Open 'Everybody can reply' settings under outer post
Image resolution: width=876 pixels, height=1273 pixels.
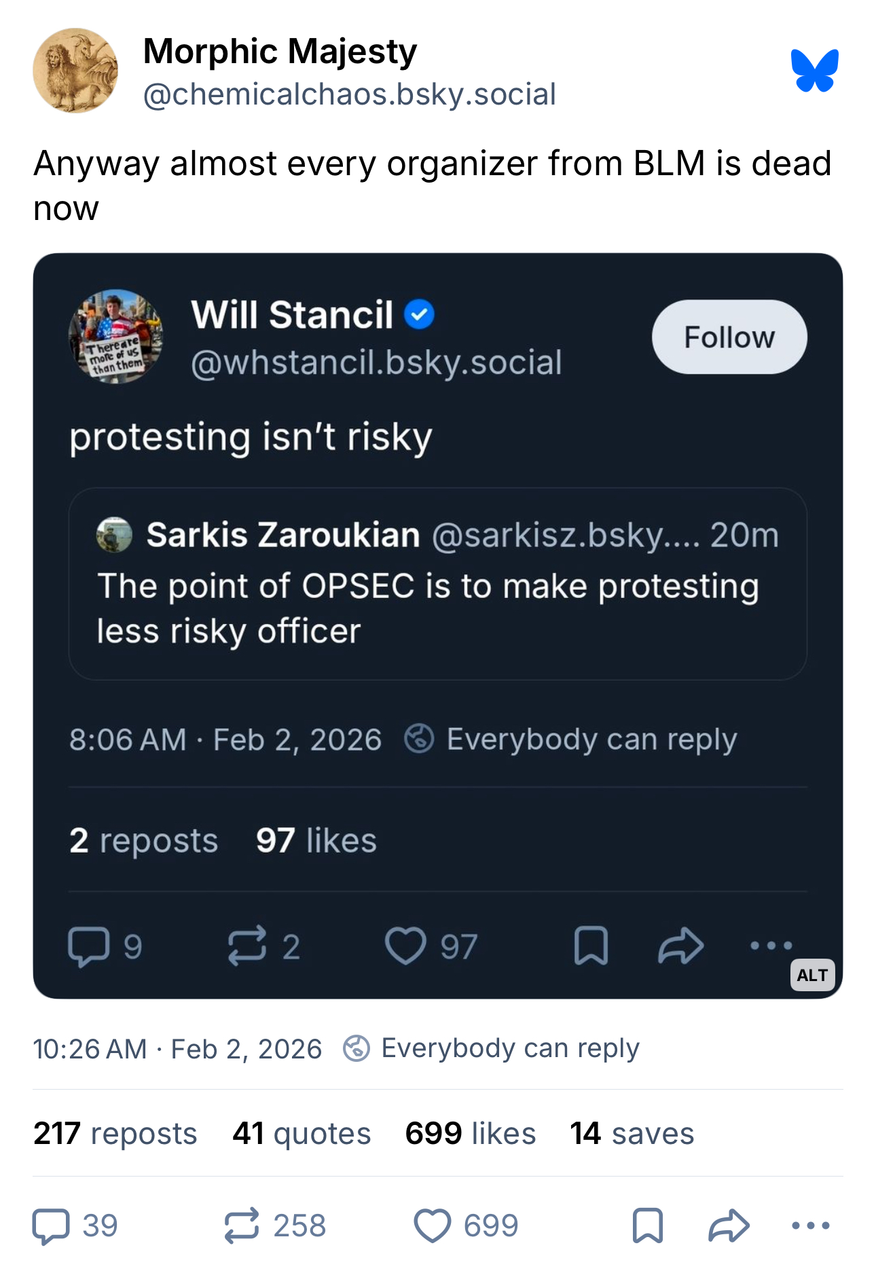(492, 1049)
